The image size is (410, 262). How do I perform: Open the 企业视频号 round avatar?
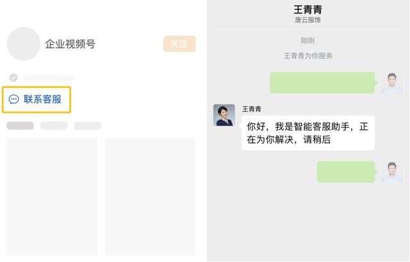[24, 44]
